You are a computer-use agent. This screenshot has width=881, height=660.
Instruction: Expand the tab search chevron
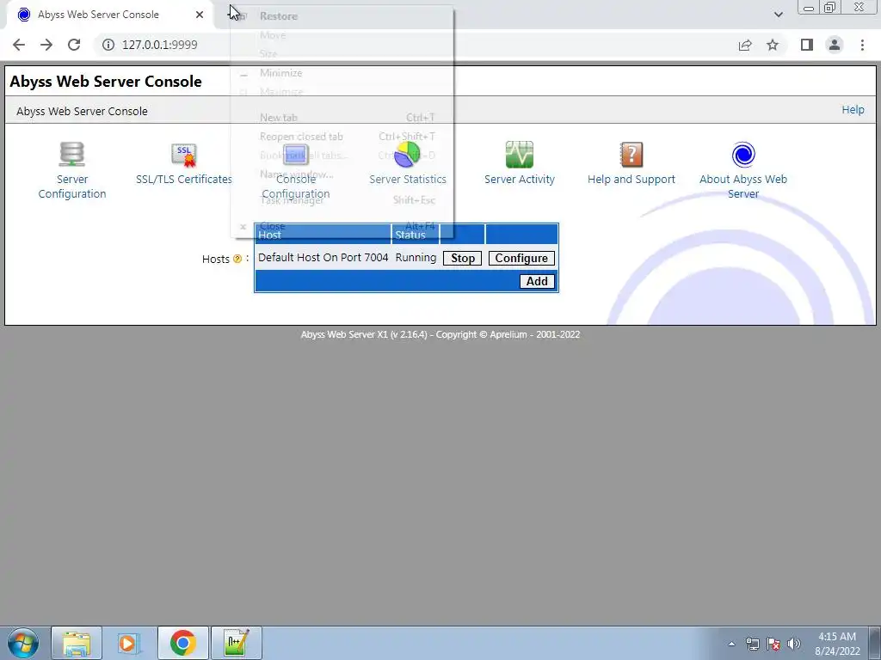[778, 15]
